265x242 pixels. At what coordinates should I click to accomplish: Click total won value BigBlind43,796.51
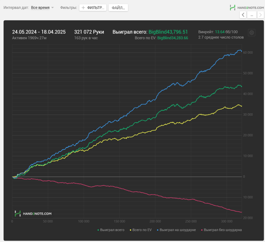click(168, 32)
